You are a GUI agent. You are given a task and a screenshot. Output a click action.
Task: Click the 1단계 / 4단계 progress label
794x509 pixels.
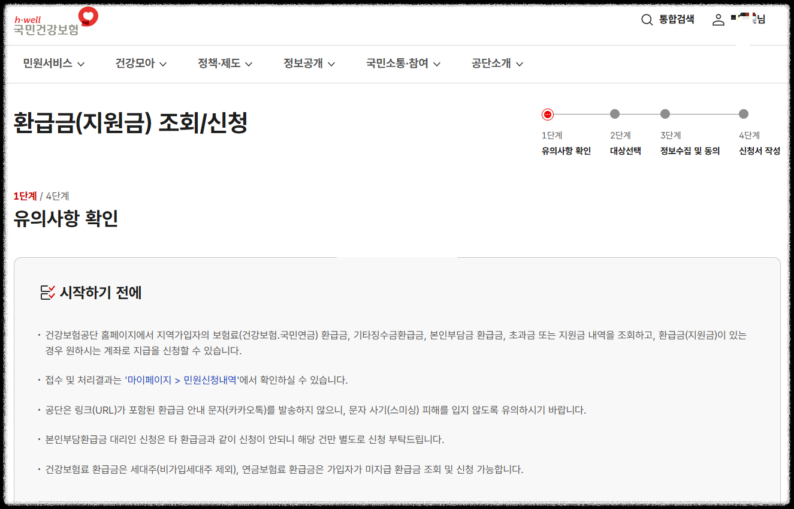click(41, 196)
